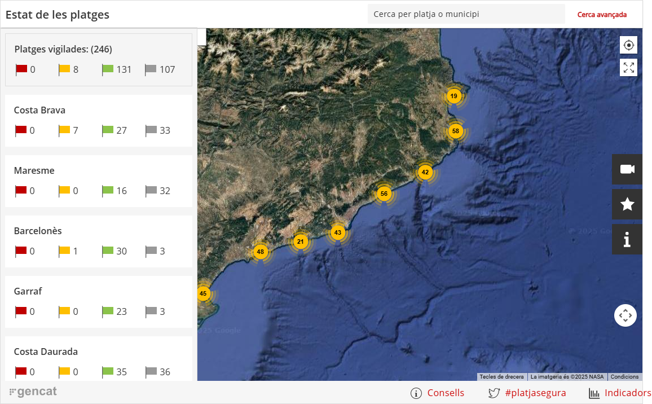Click the map cluster marker labeled 58
Image resolution: width=652 pixels, height=404 pixels.
click(x=456, y=131)
